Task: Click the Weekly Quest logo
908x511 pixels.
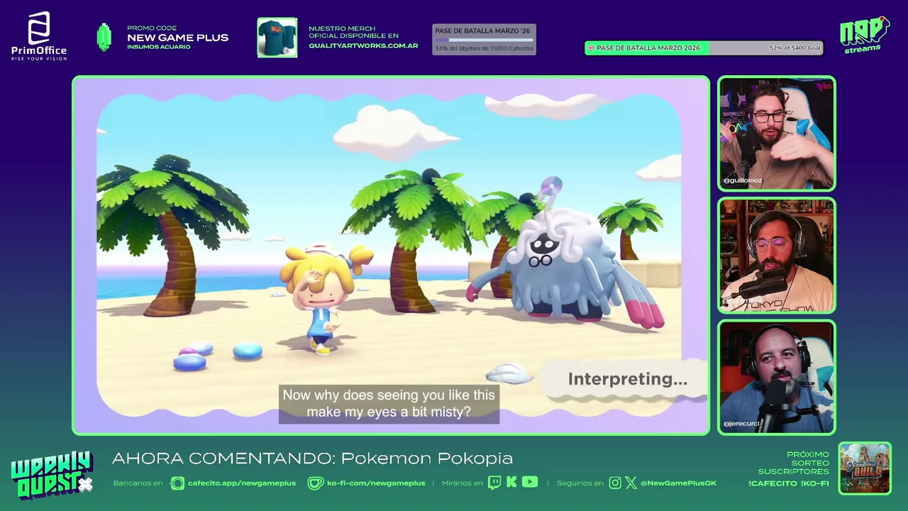Action: tap(52, 474)
